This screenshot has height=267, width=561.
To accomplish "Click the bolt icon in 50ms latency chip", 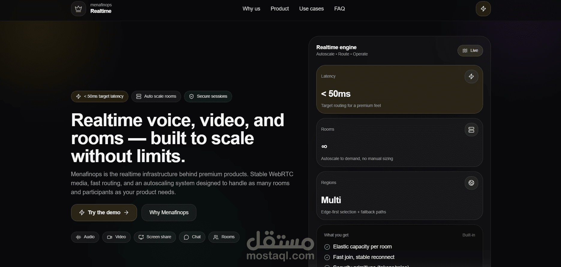I will tap(79, 96).
